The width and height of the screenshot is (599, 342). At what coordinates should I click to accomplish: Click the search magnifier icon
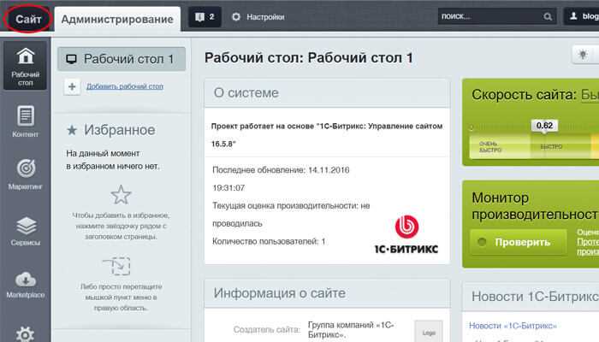(x=548, y=17)
